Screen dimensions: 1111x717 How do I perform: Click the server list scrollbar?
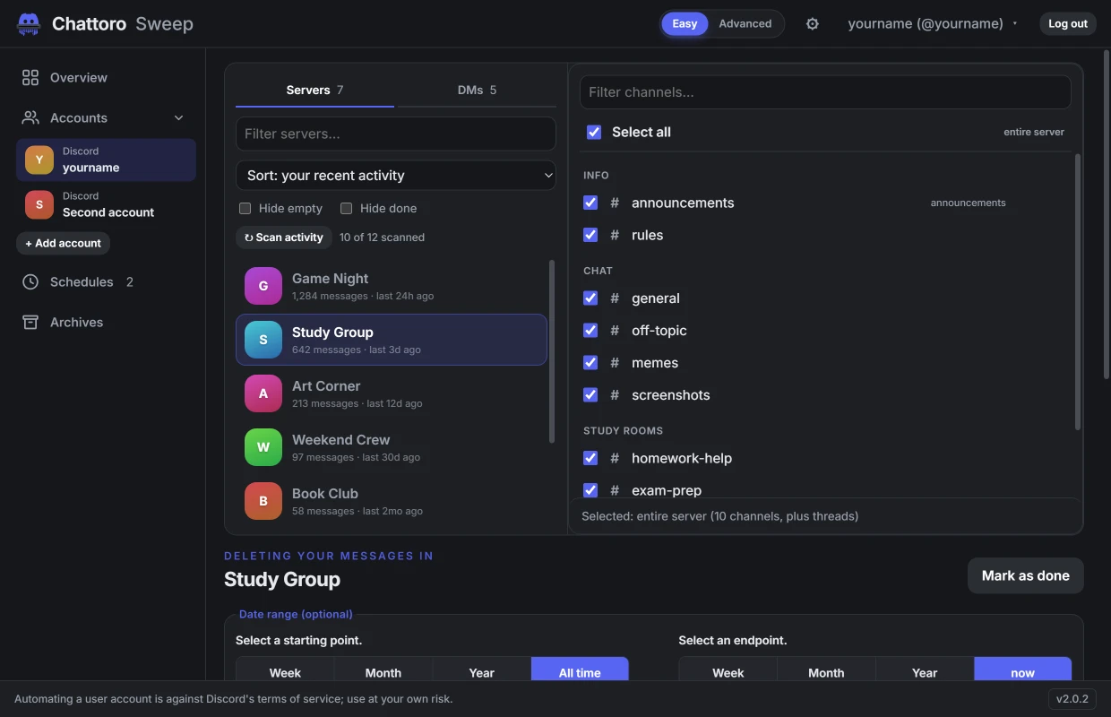coord(552,351)
